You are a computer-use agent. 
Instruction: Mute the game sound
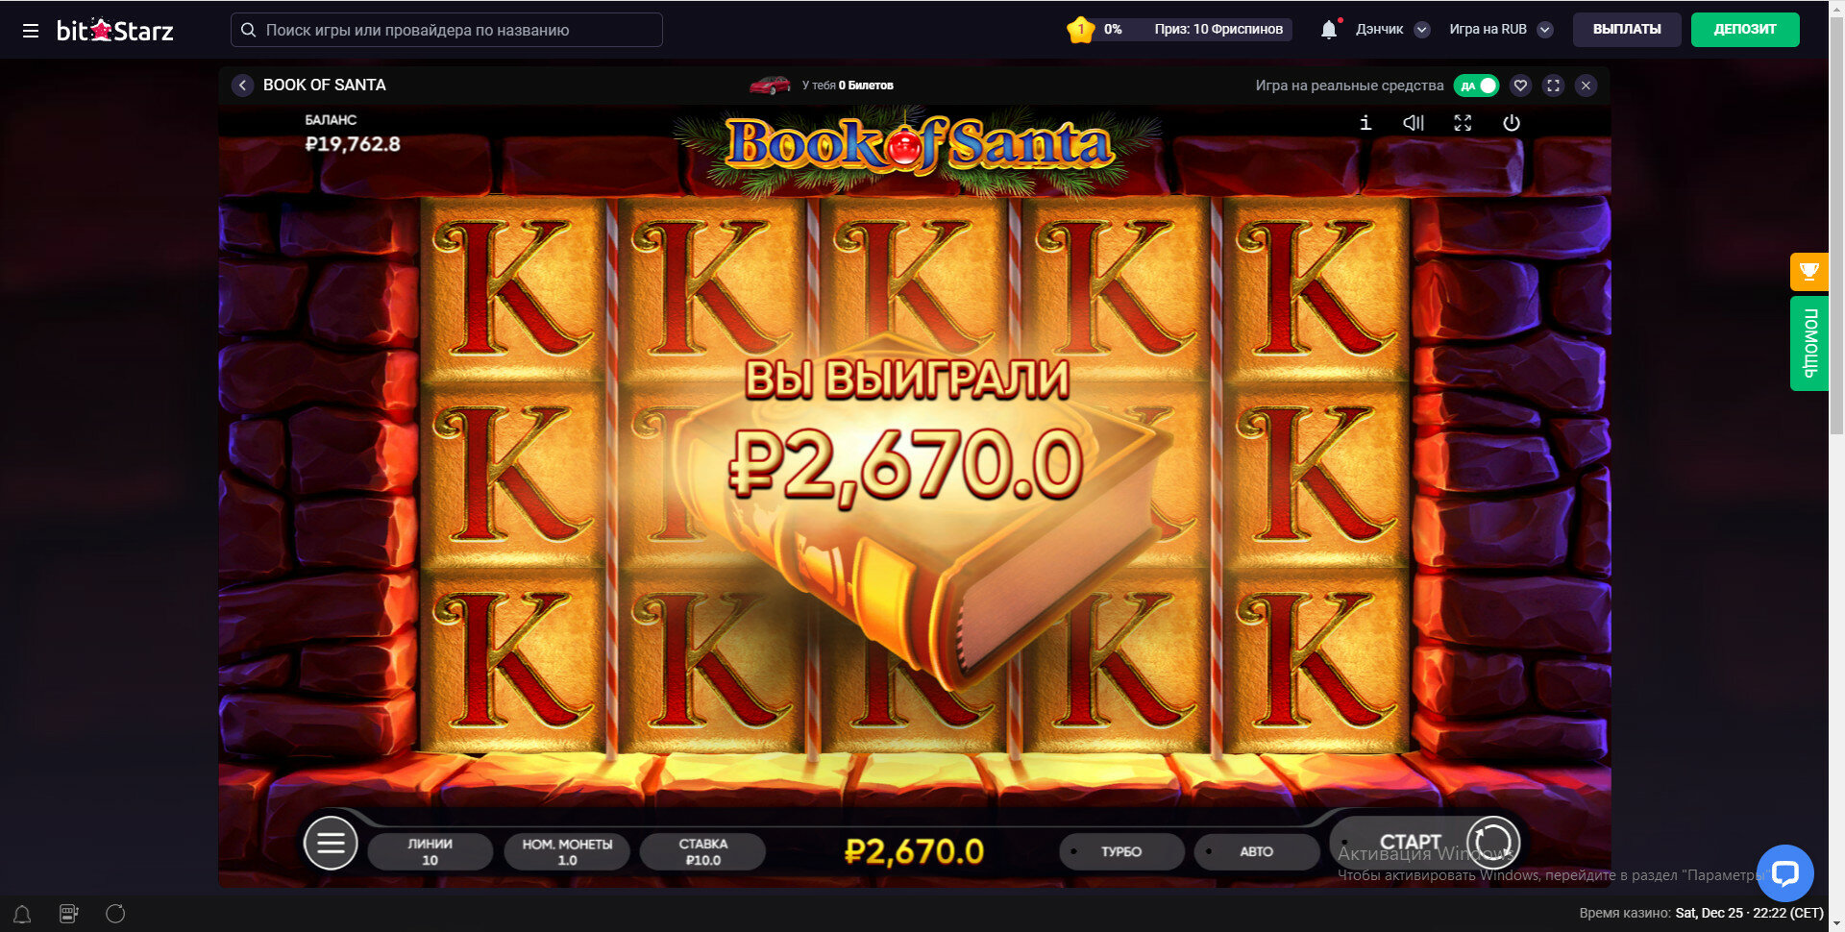1414,123
